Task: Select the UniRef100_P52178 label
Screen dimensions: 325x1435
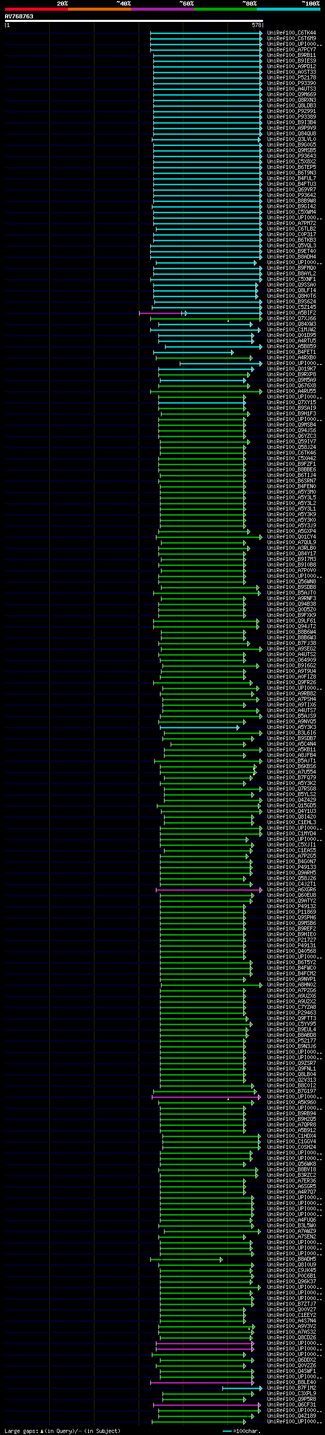Action: tap(291, 77)
